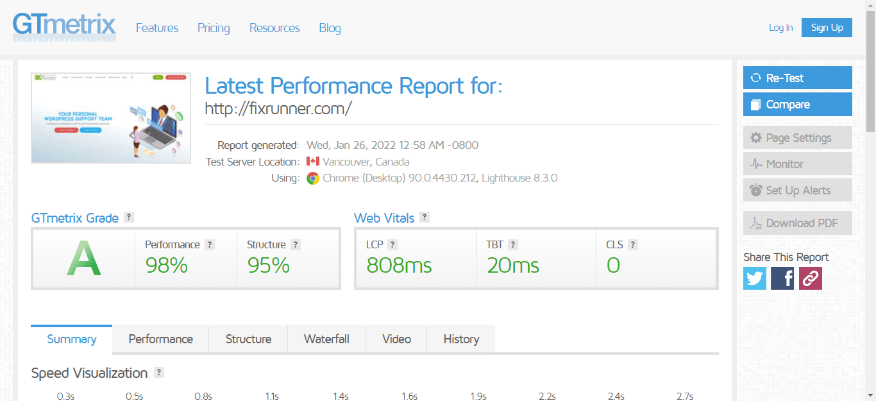Click the report generated date text
Viewport: 876px width, 401px height.
(392, 145)
